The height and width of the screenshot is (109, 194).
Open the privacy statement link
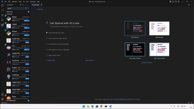point(120,99)
